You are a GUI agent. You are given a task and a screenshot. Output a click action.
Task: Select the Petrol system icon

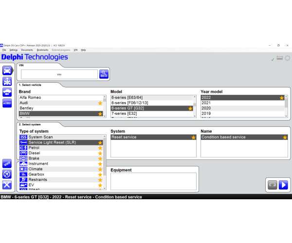coord(23,148)
